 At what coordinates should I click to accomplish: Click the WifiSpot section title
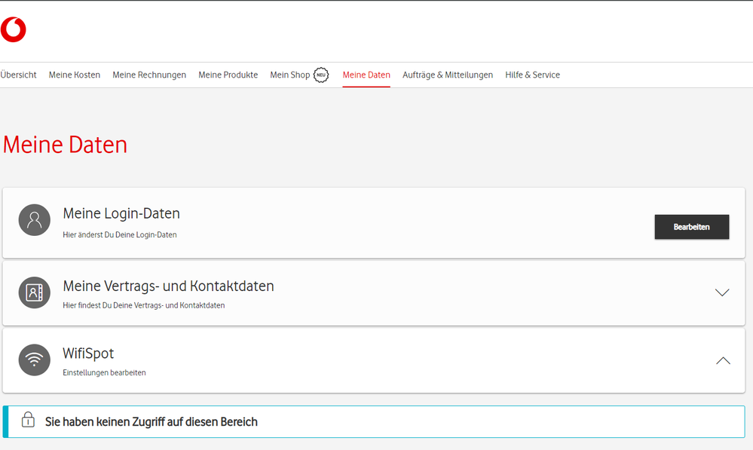tap(88, 353)
